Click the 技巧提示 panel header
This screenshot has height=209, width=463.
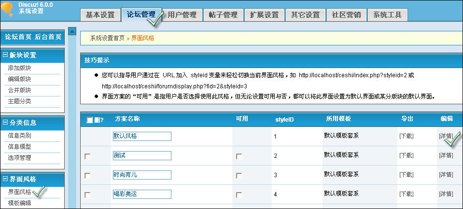pyautogui.click(x=271, y=60)
